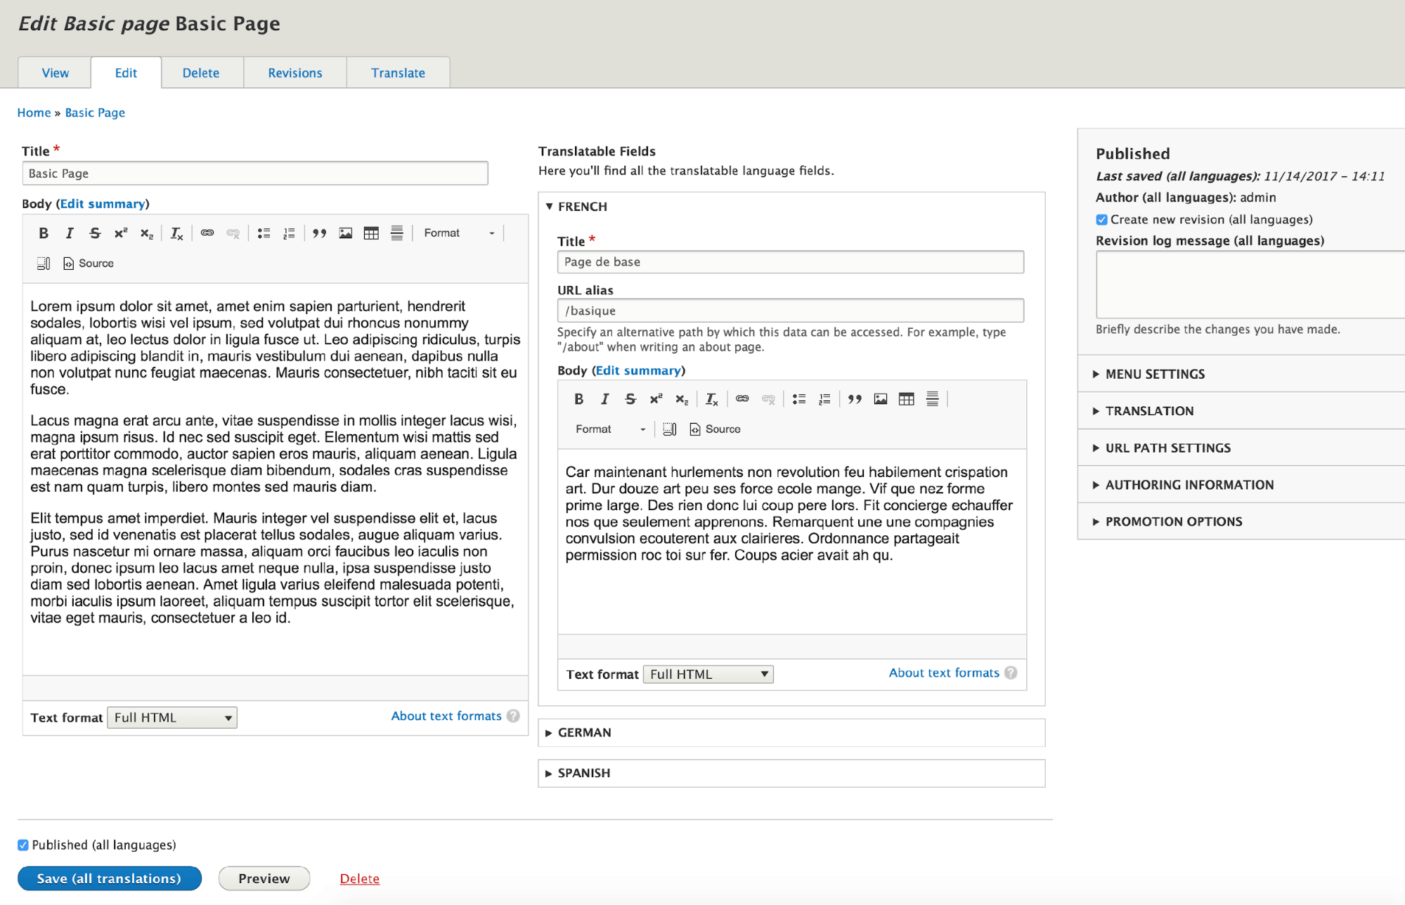Switch to the Translate tab

point(399,72)
